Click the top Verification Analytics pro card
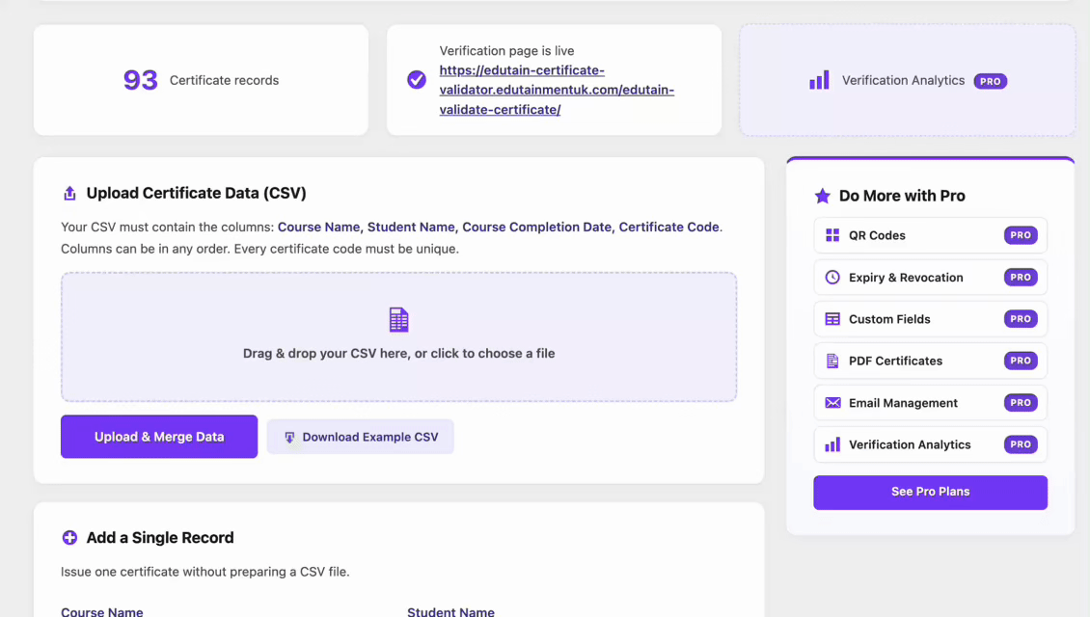This screenshot has width=1090, height=617. pos(907,80)
